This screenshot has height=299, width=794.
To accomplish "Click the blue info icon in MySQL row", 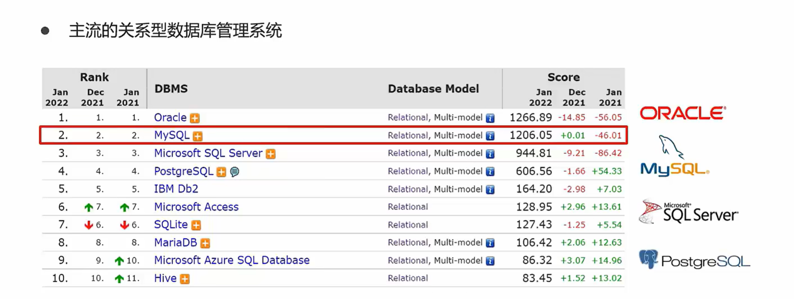I will pos(490,136).
